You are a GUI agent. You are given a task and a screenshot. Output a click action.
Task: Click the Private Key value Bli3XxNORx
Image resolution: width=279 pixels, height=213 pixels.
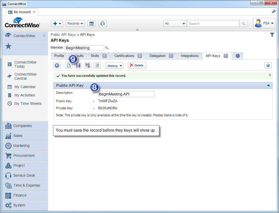108,108
